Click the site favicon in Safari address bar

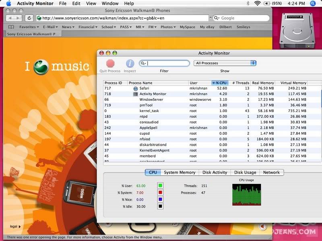pyautogui.click(x=39, y=18)
